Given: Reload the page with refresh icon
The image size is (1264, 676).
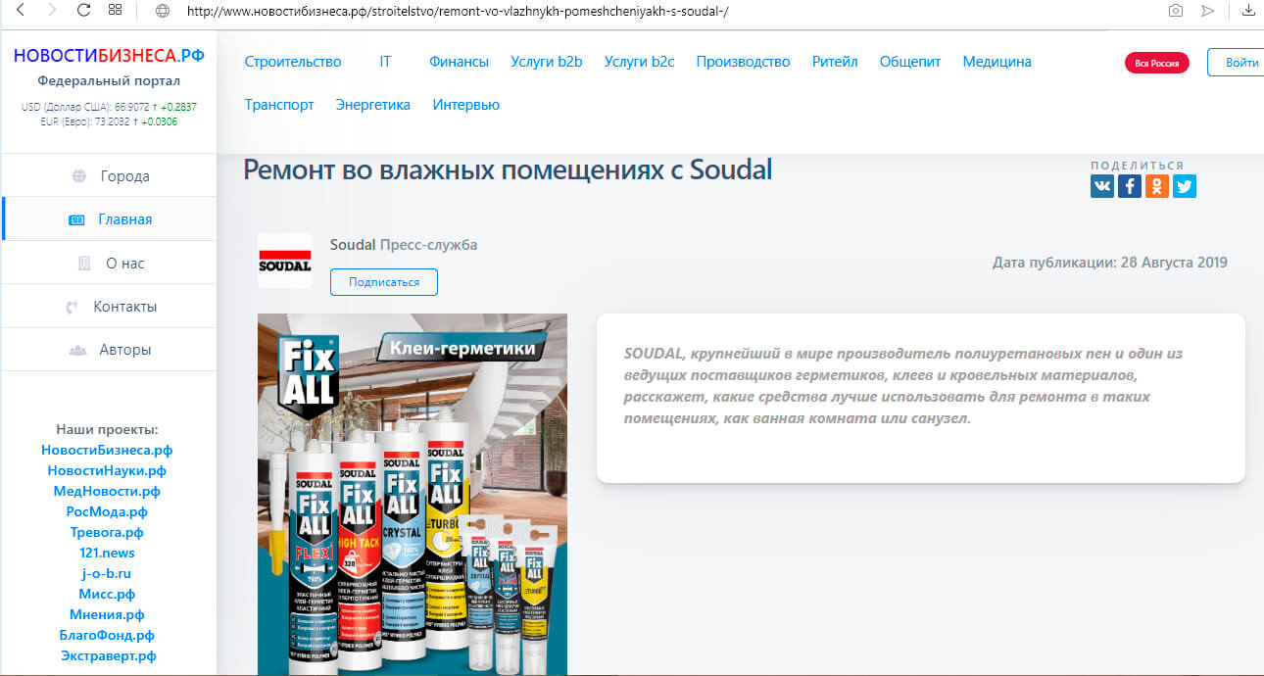Looking at the screenshot, I should 83,11.
